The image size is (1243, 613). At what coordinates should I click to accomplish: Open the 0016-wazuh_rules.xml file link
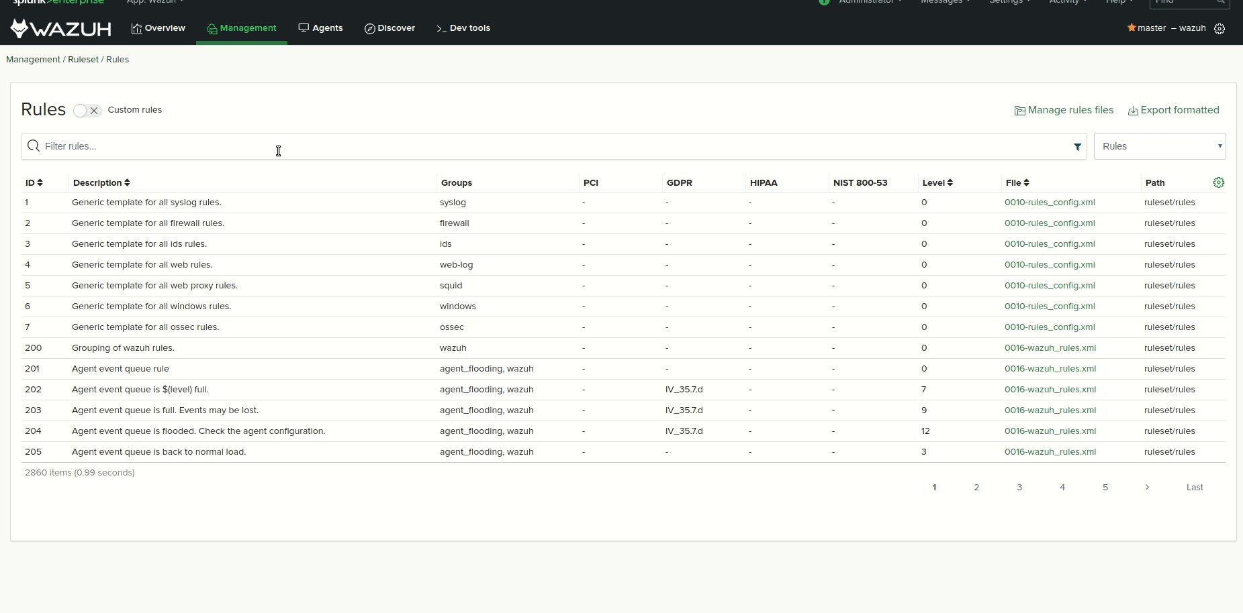pos(1050,347)
